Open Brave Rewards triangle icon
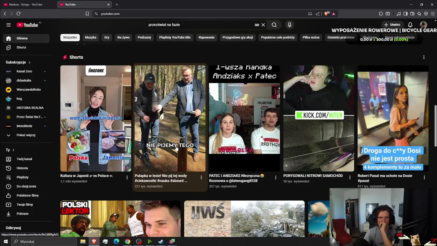Image resolution: width=437 pixels, height=246 pixels. 334,14
